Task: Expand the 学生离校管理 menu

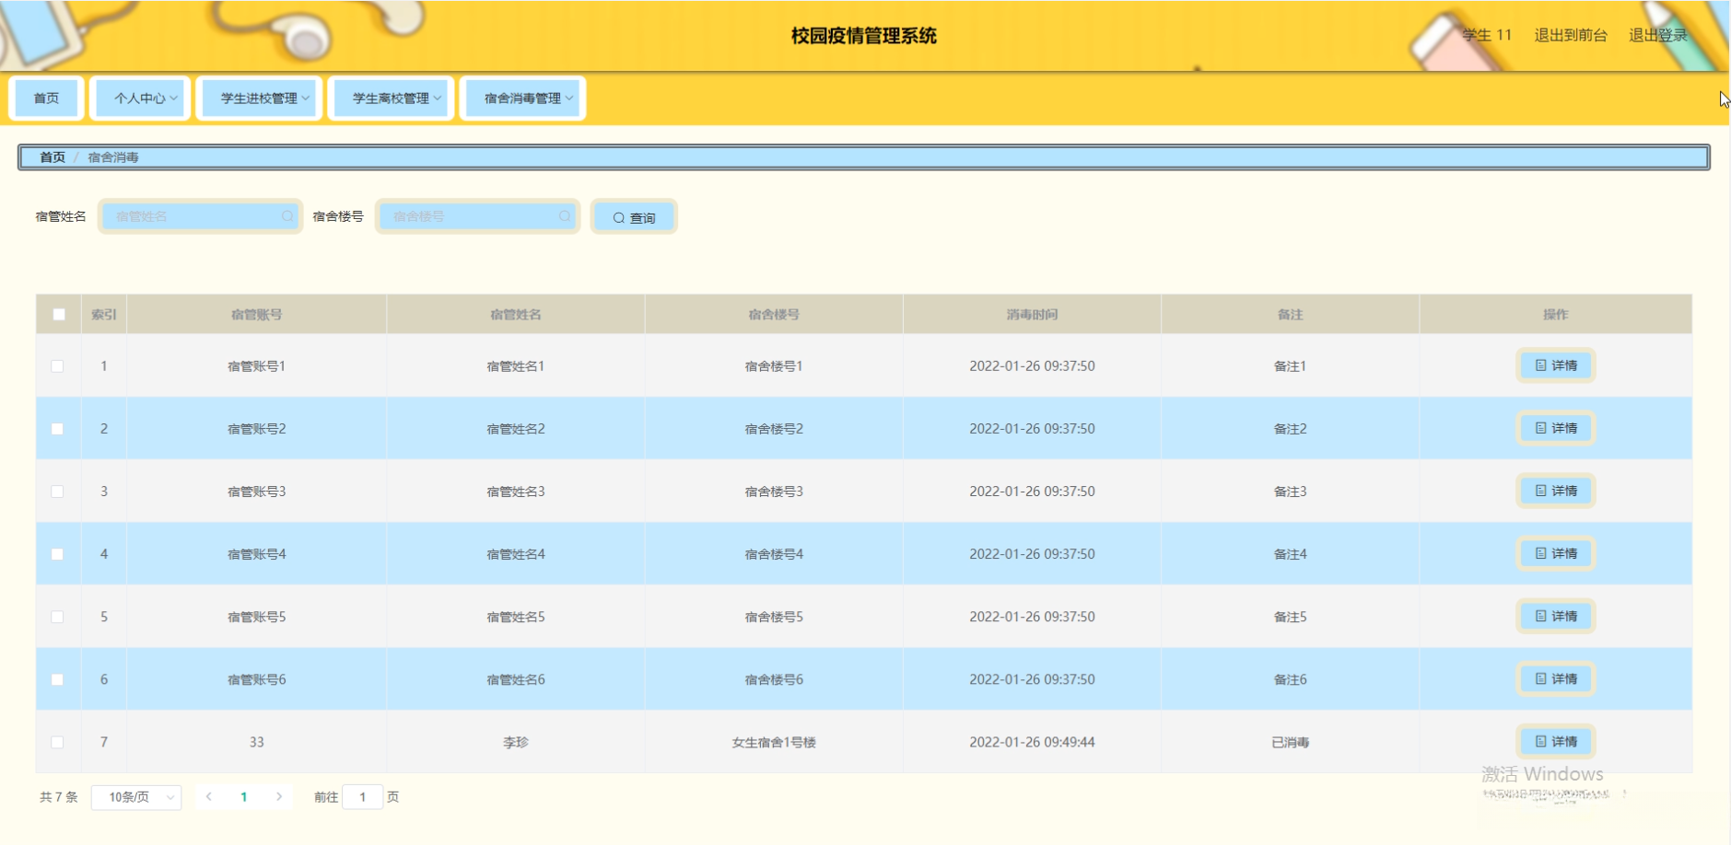Action: (x=392, y=98)
